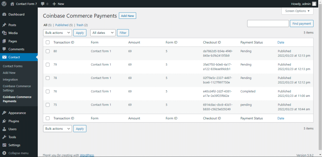Expand the All dates filter dropdown
The height and width of the screenshot is (157, 322).
pyautogui.click(x=103, y=33)
